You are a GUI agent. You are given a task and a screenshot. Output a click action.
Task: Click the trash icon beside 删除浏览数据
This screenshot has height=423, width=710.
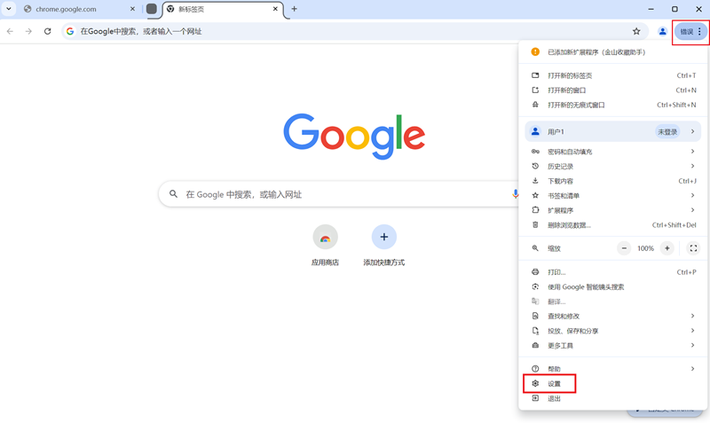[x=535, y=225]
